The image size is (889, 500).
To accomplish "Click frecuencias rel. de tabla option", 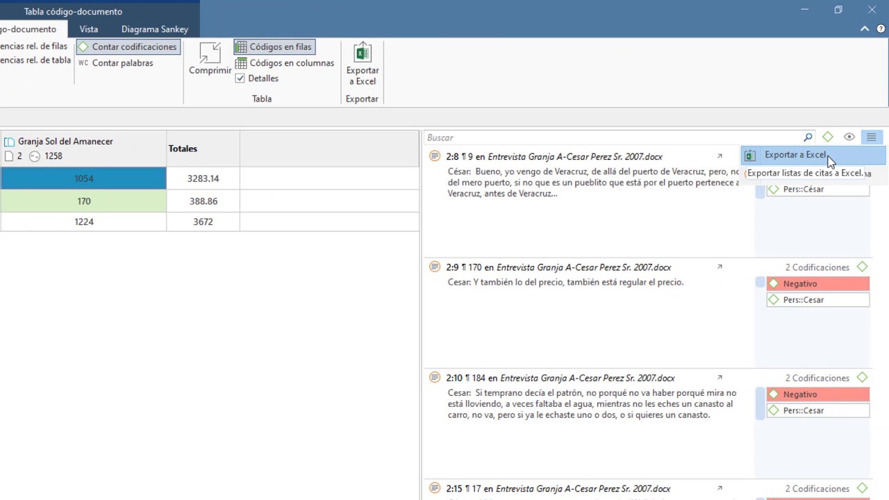I will coord(35,60).
